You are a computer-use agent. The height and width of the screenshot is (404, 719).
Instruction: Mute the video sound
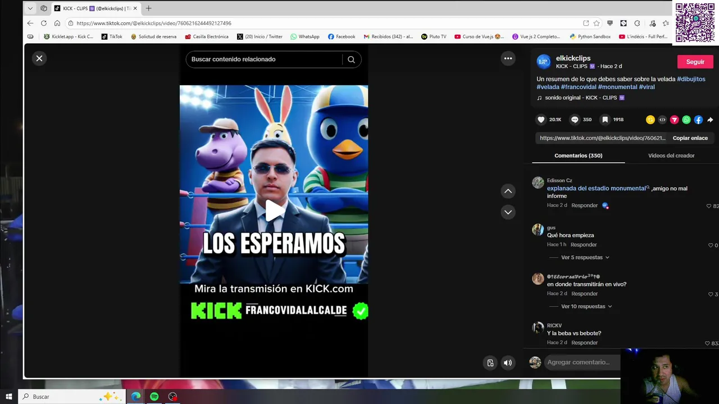[508, 363]
